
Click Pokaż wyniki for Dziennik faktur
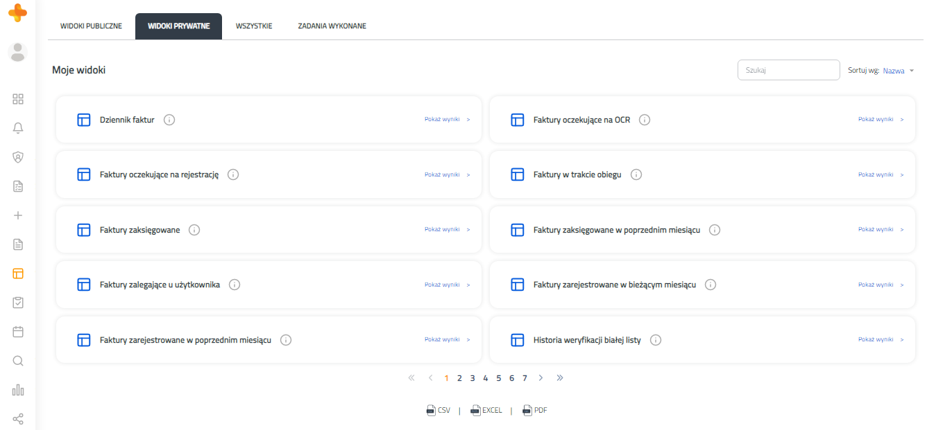[x=448, y=119]
